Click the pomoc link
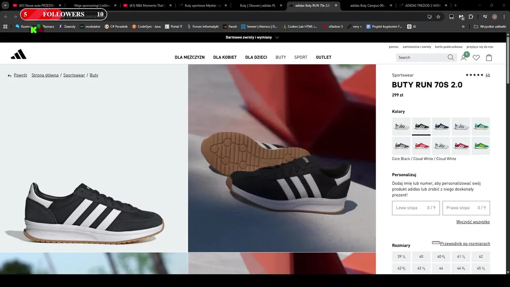Screen dimensions: 510x287 (x=394, y=47)
